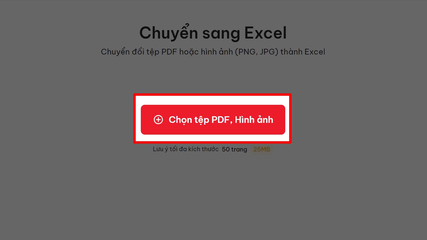
Task: Click the 'Chuyển sang Excel' heading
Action: coord(213,33)
